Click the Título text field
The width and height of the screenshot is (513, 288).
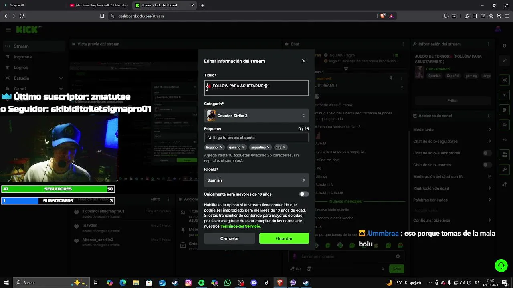256,88
